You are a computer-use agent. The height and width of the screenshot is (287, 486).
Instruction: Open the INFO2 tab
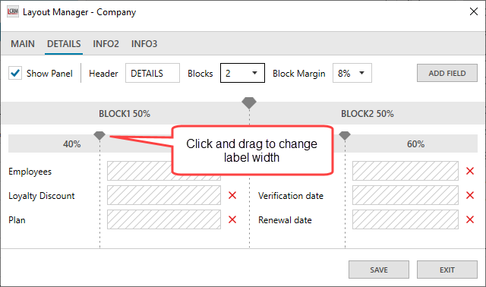106,44
